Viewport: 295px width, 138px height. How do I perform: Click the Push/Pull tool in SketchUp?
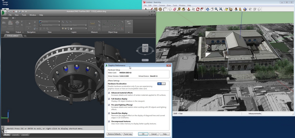coord(188,9)
